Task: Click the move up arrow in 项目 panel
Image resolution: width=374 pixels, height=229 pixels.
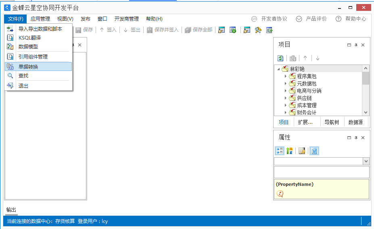Action: click(305, 58)
